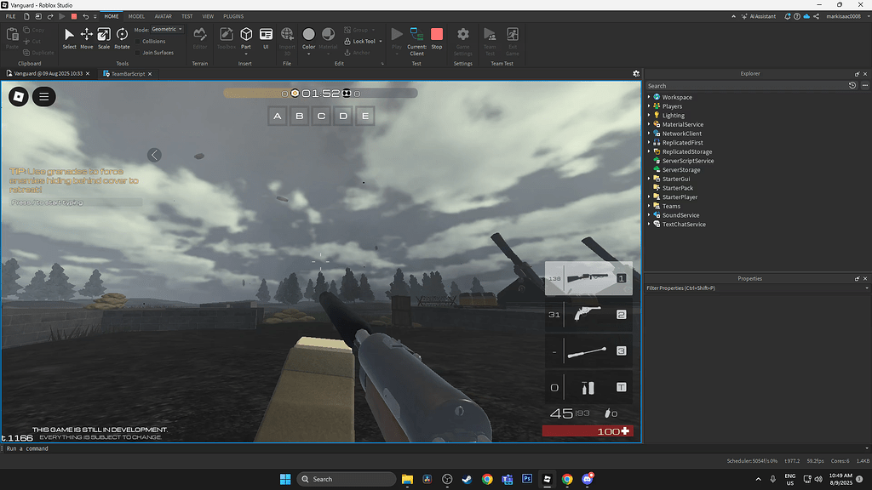The height and width of the screenshot is (490, 872).
Task: Expand the Workspace tree node
Action: [648, 97]
